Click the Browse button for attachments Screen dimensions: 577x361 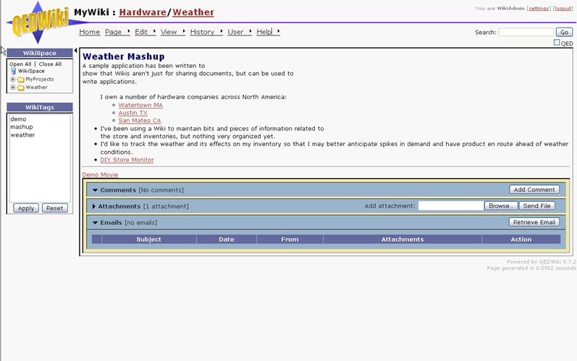[501, 206]
